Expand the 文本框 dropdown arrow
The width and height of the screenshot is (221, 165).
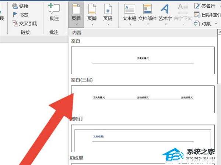tap(130, 24)
